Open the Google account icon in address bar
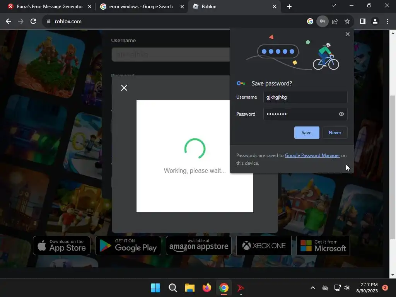 (310, 22)
